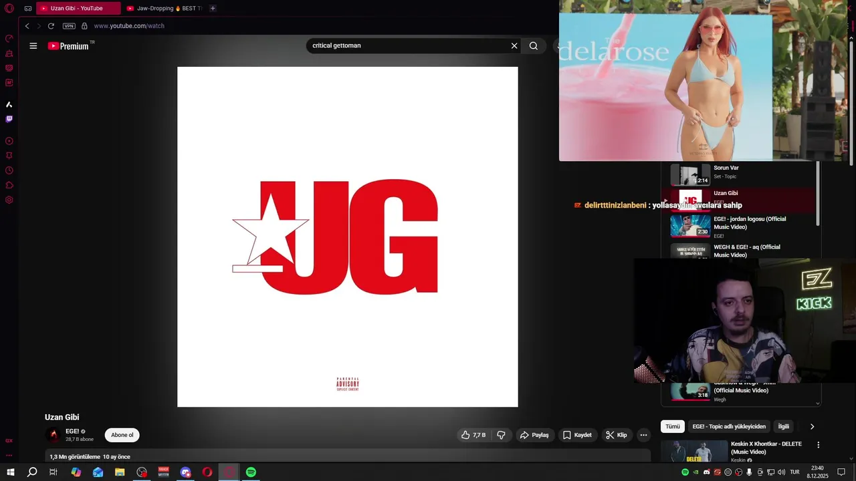Image resolution: width=856 pixels, height=481 pixels.
Task: Play Sorun Var from the playlist
Action: 739,174
